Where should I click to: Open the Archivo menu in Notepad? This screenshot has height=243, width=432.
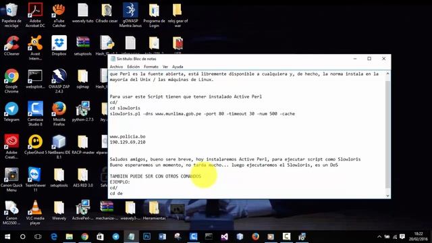pos(116,67)
